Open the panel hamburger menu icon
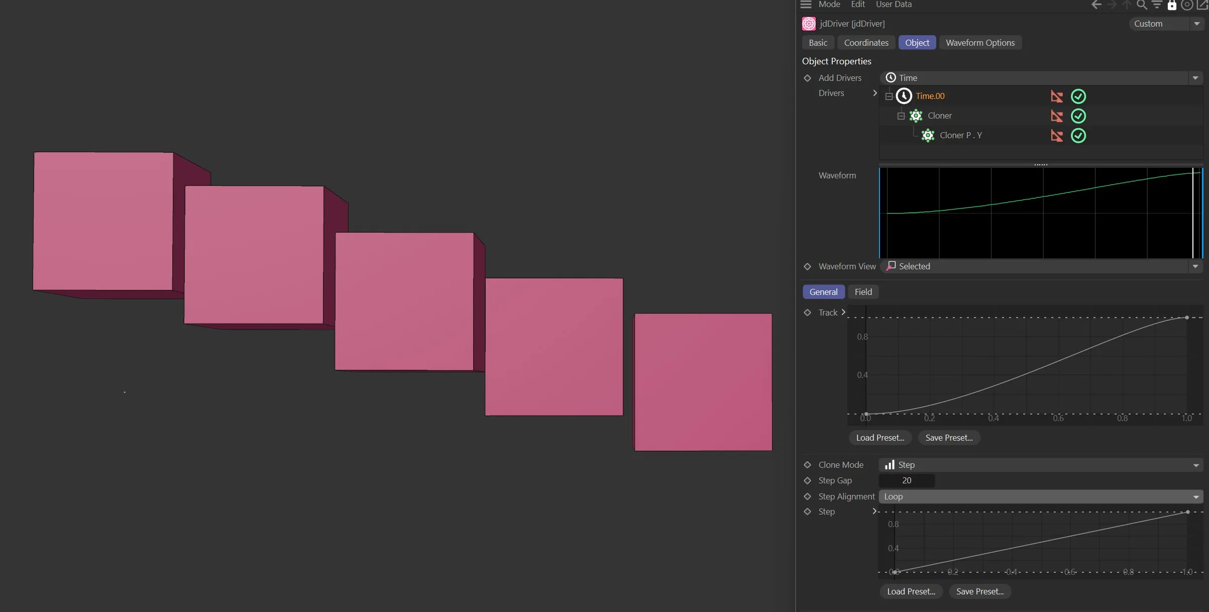 (806, 5)
